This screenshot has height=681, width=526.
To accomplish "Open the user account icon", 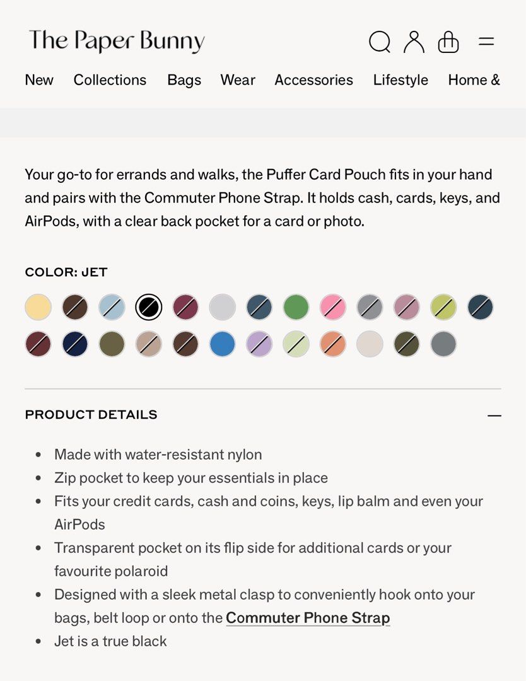I will click(414, 42).
